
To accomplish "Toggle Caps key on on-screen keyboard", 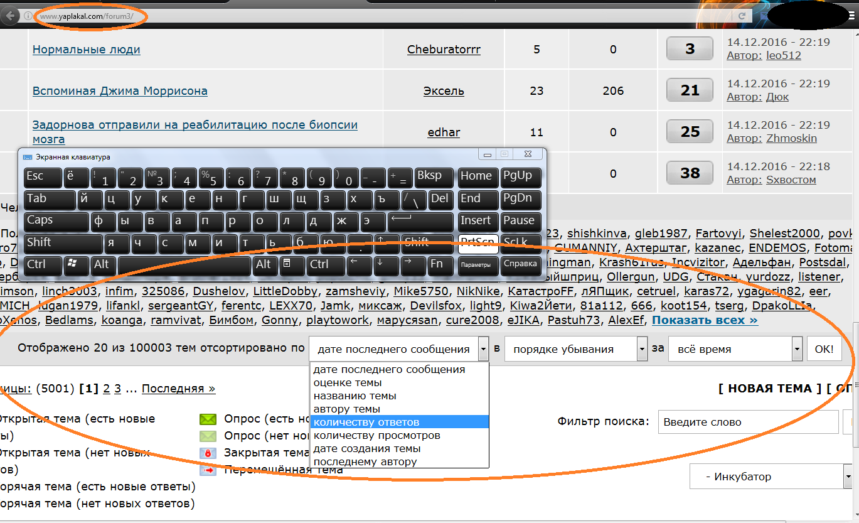I will (x=56, y=222).
